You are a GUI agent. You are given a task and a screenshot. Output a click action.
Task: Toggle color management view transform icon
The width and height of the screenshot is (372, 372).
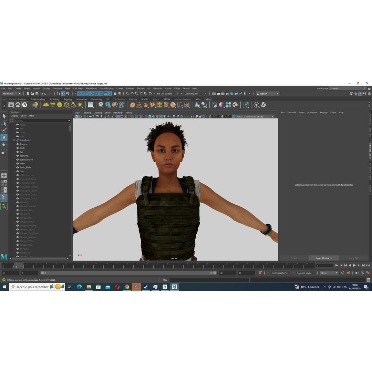pyautogui.click(x=234, y=116)
